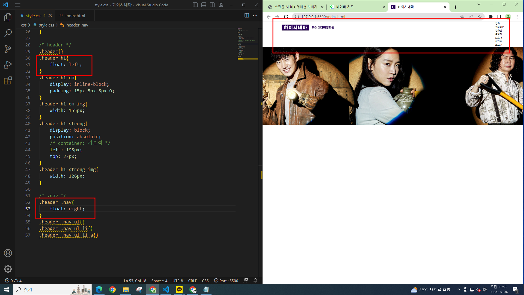Switch to the 네이버 지도 browser tab

point(345,7)
